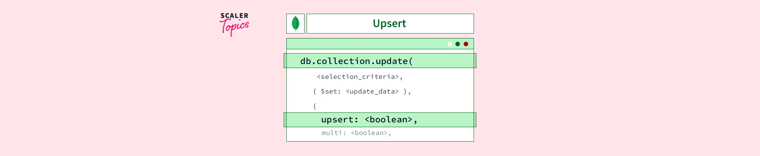Image resolution: width=760 pixels, height=156 pixels.
Task: Click <boolean> in the upsert line
Action: pyautogui.click(x=388, y=120)
